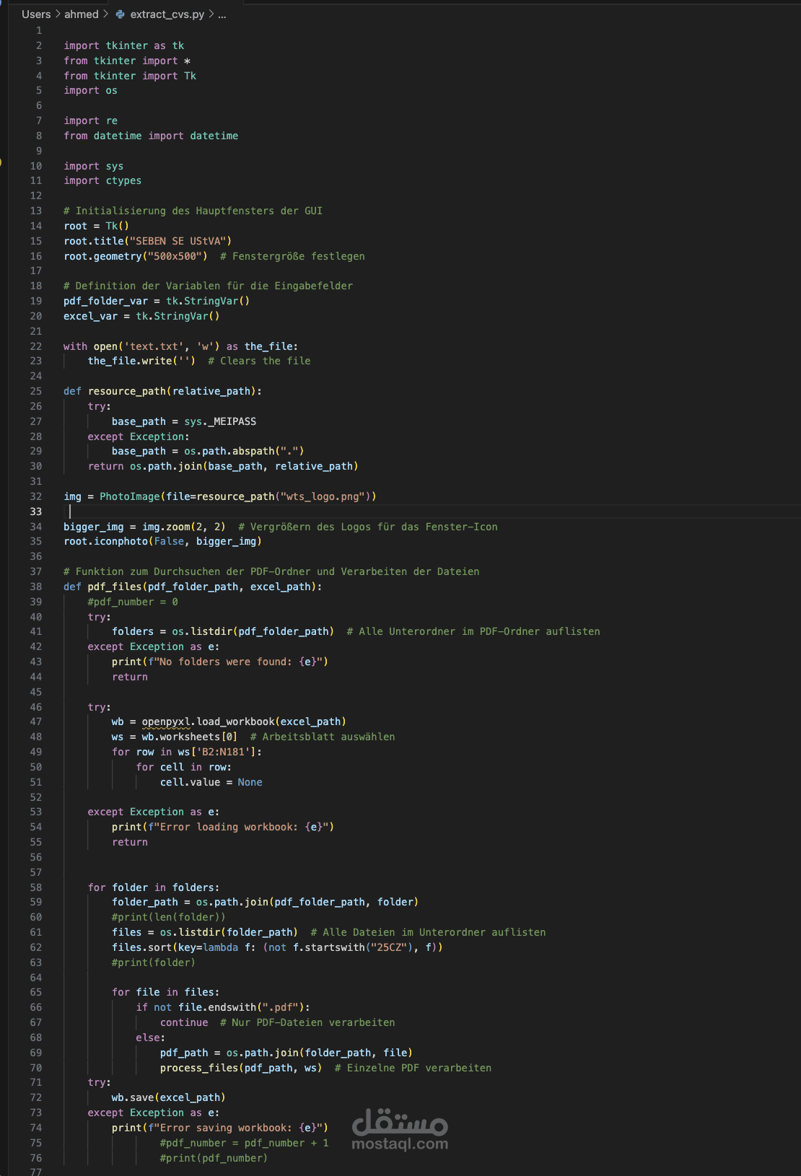Click commented '#pdf_number = 0' line
The image size is (801, 1176).
click(x=133, y=602)
